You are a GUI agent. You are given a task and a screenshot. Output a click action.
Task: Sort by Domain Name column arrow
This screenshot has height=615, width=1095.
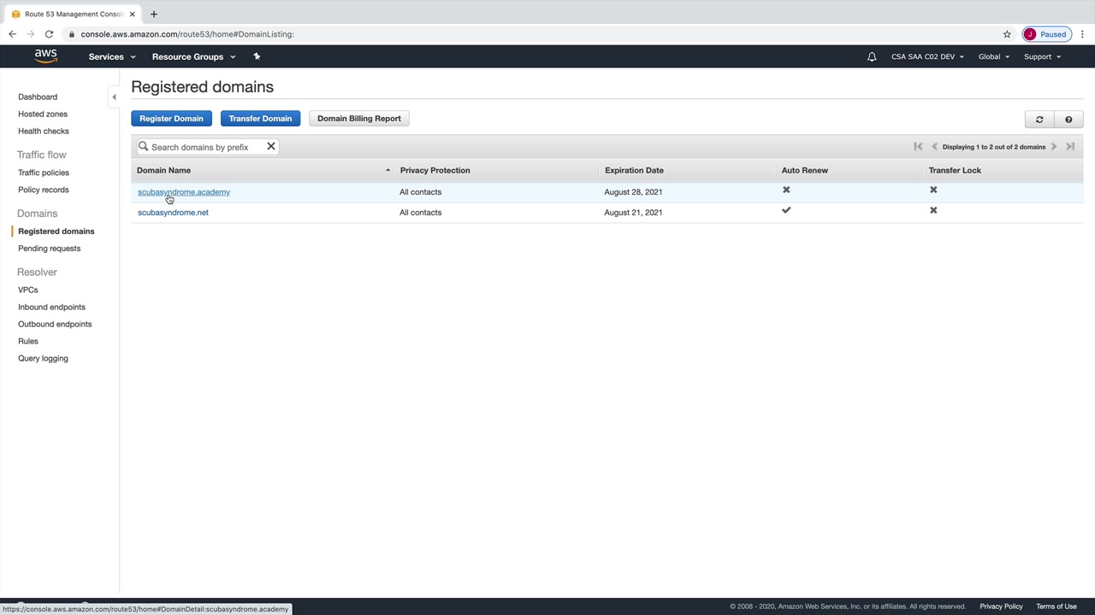click(388, 170)
